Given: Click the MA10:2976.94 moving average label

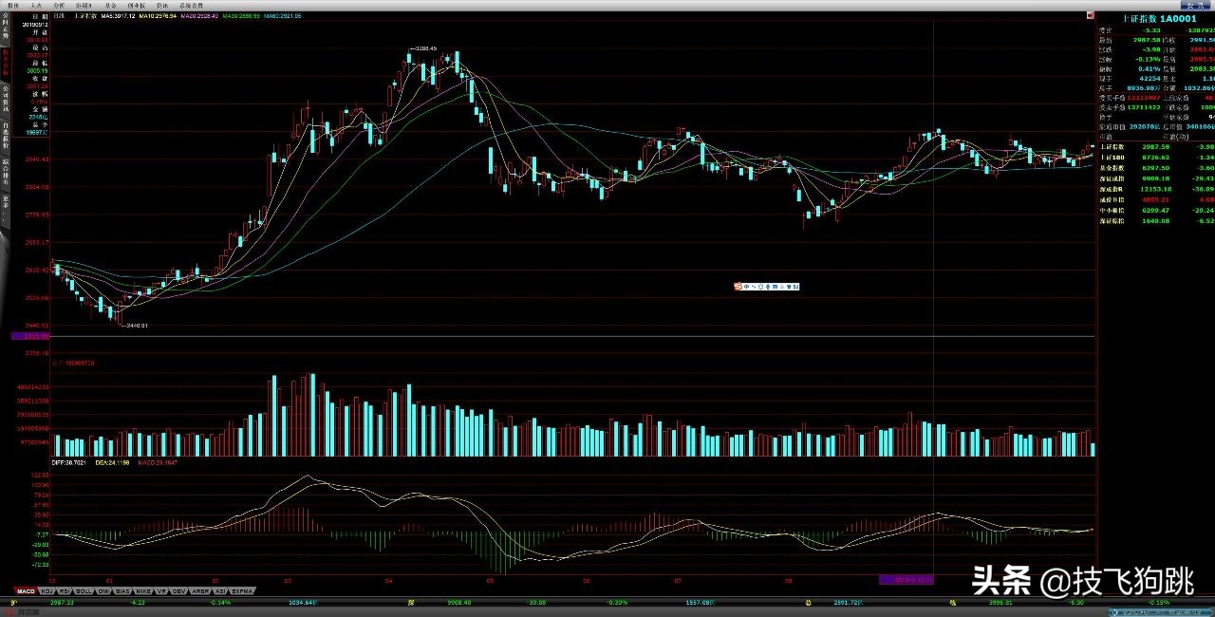Looking at the screenshot, I should [x=158, y=16].
